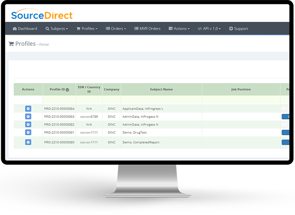Focus the Subject Name filter field
Screen dimensions: 295x215
click(162, 100)
